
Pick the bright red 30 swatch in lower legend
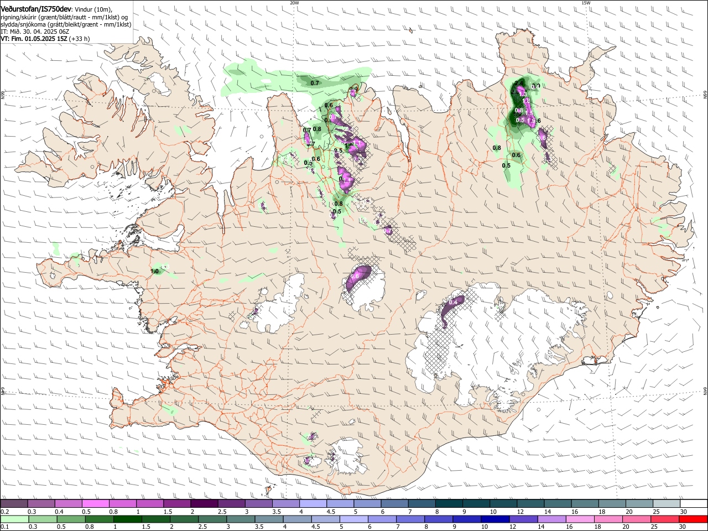[x=694, y=519]
